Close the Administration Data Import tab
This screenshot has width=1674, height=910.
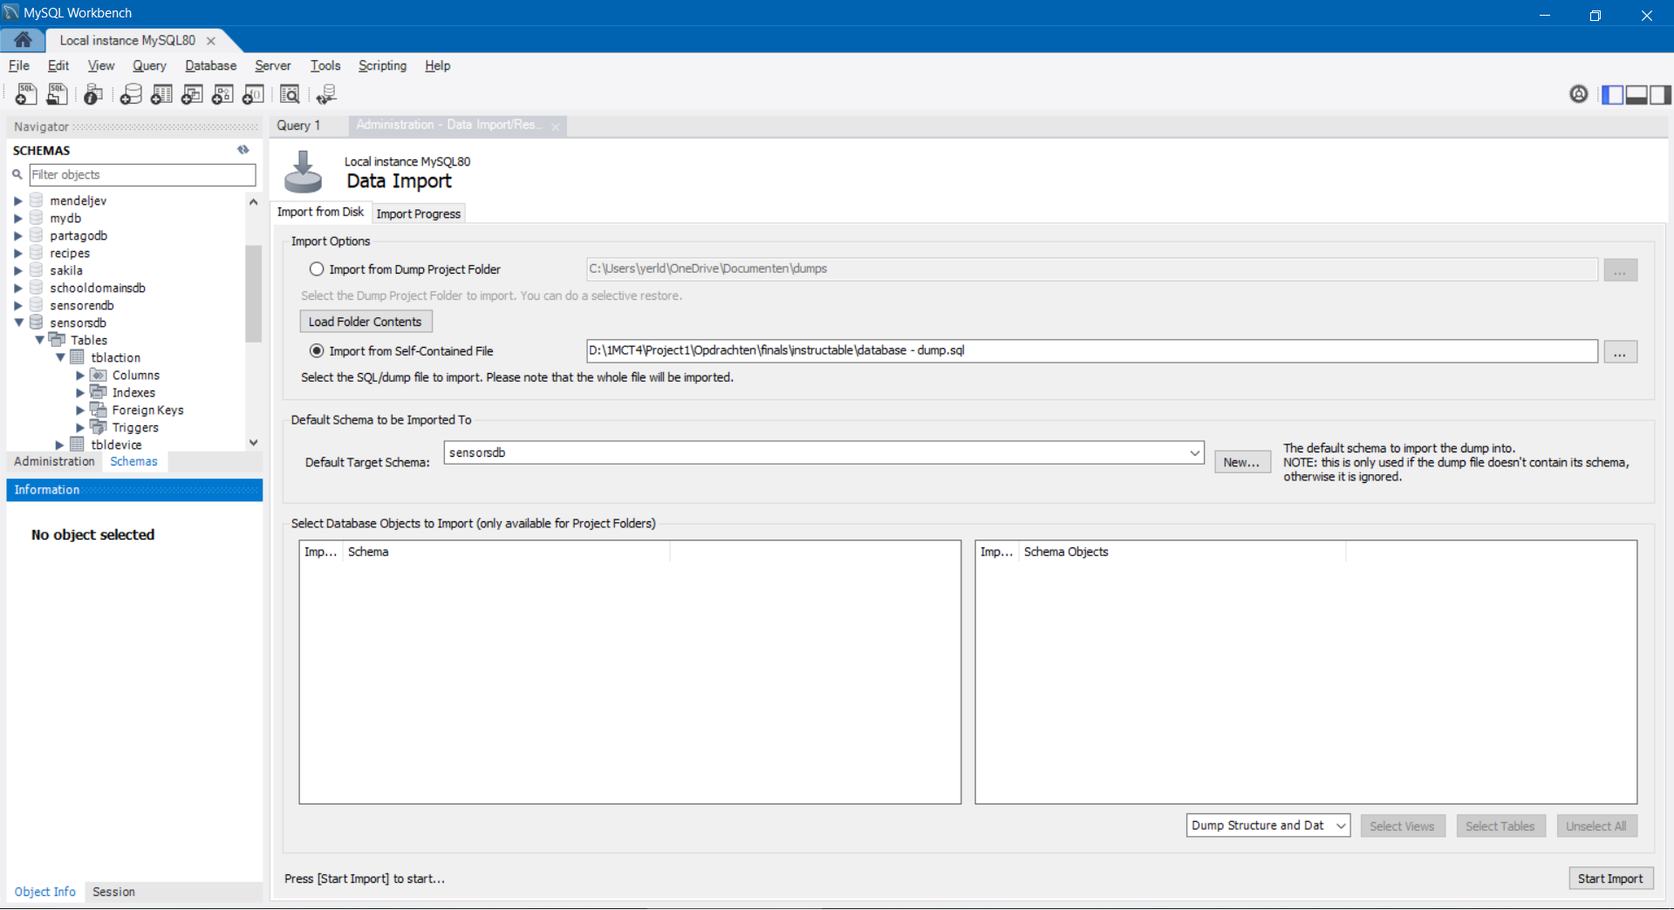pyautogui.click(x=556, y=126)
